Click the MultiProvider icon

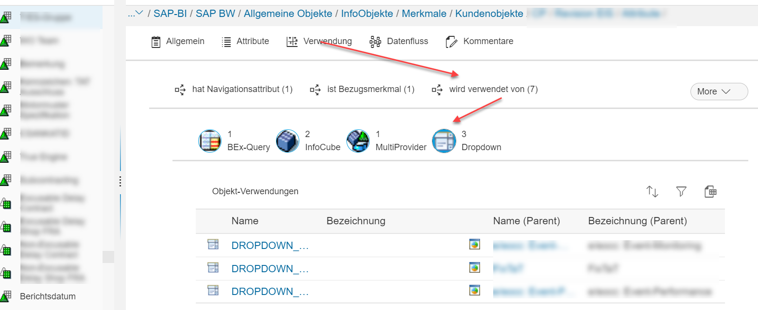tap(358, 141)
